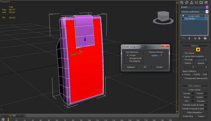Open the Display command panel tab

tap(201, 2)
